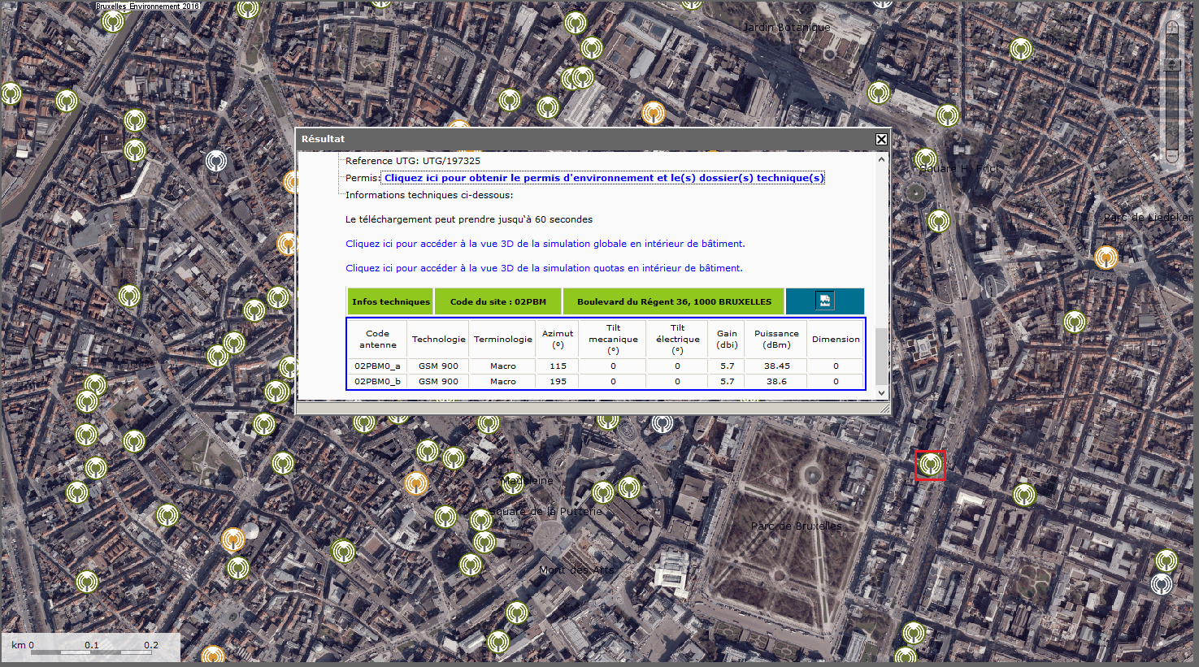Image resolution: width=1199 pixels, height=667 pixels.
Task: Click the azimut value 195
Action: pyautogui.click(x=558, y=381)
